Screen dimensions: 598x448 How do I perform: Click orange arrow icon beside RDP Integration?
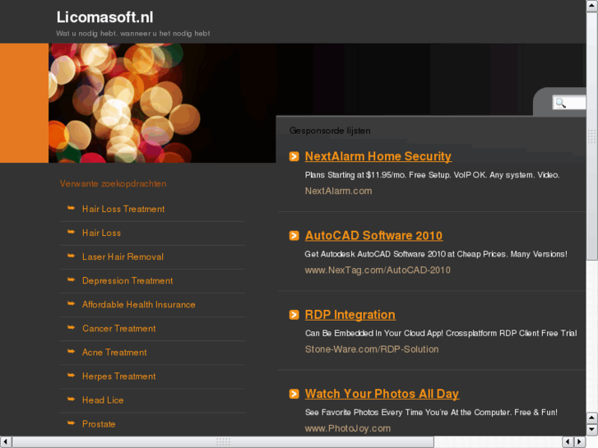pyautogui.click(x=294, y=315)
